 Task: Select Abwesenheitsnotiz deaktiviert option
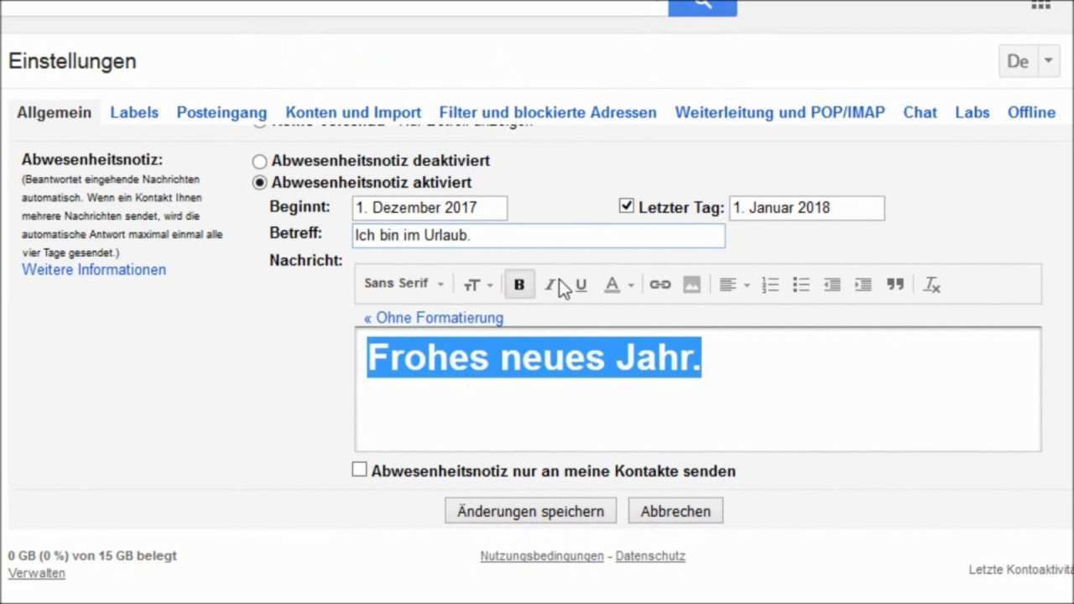(260, 161)
